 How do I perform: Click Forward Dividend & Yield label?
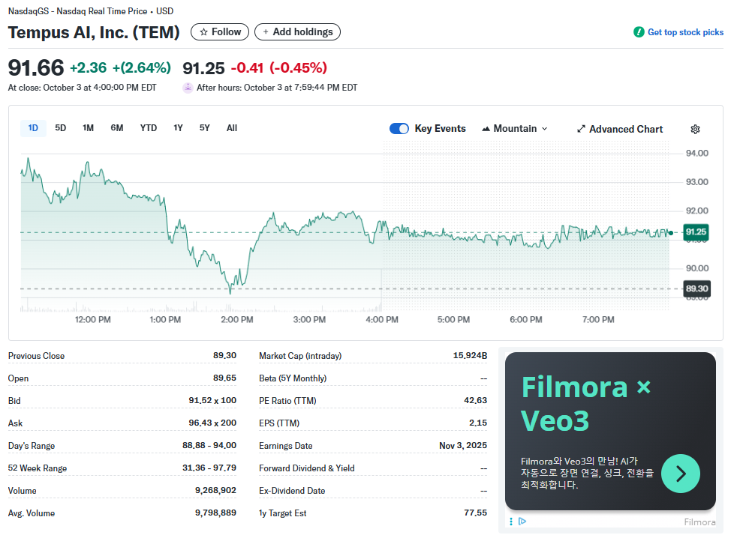pyautogui.click(x=307, y=468)
